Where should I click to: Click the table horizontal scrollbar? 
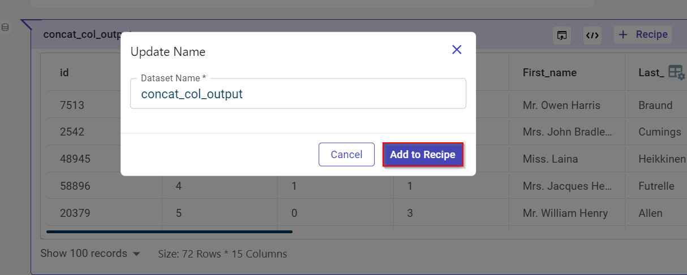169,232
